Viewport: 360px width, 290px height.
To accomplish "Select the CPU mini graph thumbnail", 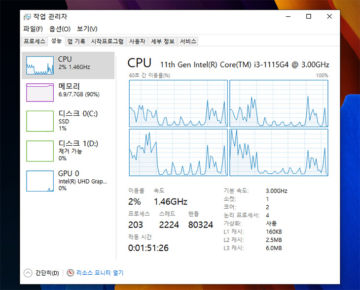I will (x=40, y=65).
